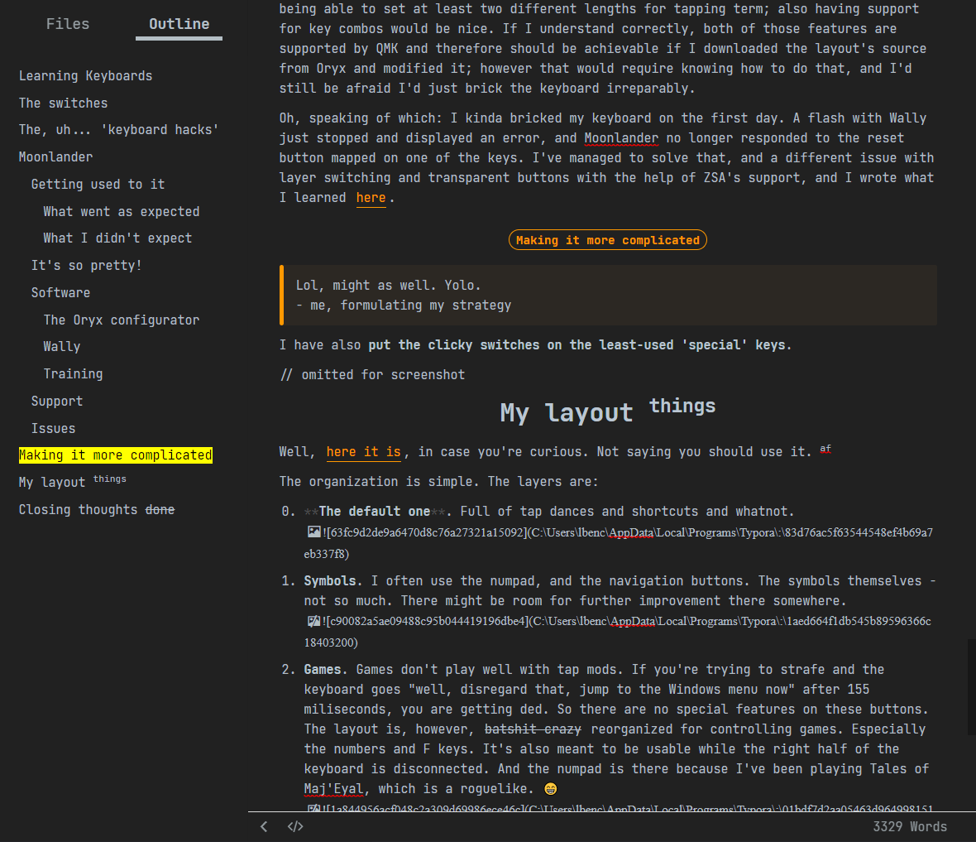Collapse the sidebar with the left chevron
Screen dimensions: 976x842
[264, 826]
